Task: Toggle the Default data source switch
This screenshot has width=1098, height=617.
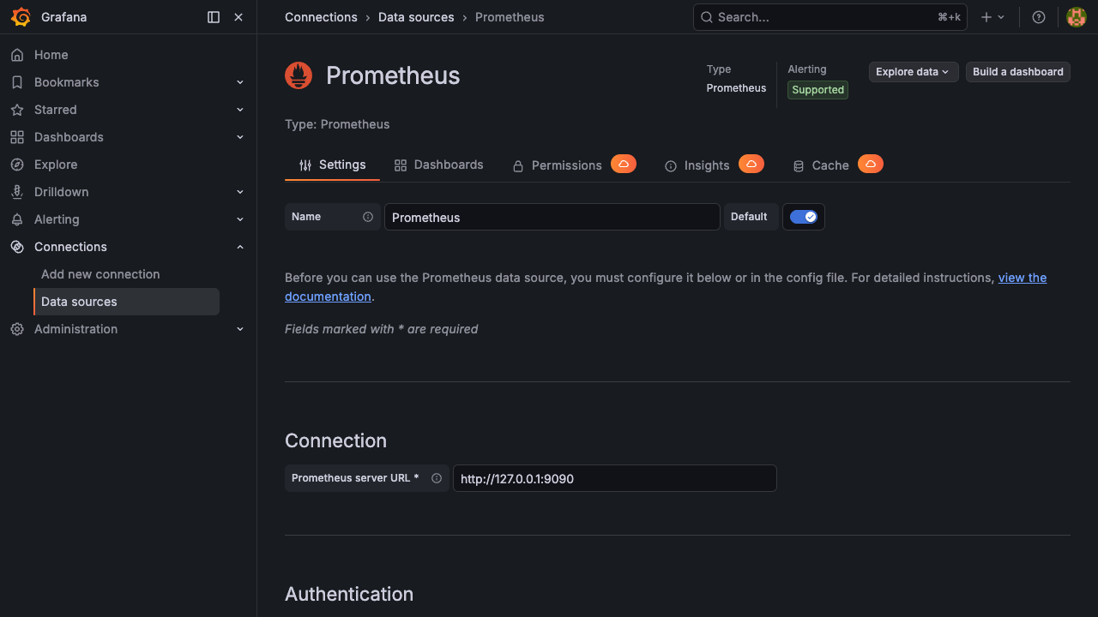Action: (x=804, y=217)
